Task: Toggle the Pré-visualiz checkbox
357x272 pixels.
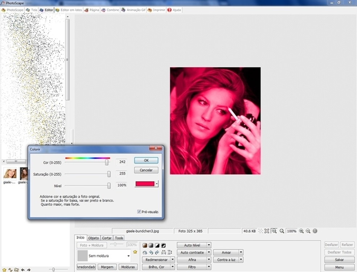Action: point(139,212)
